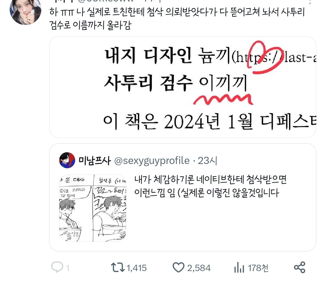Click the like count 2,584

pyautogui.click(x=199, y=268)
